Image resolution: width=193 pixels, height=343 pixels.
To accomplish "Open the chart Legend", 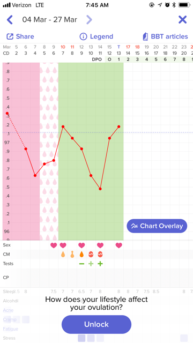I will coord(96,36).
